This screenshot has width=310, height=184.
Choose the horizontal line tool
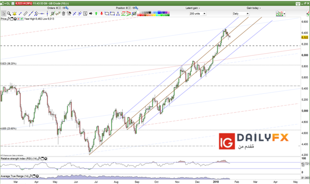(x=42, y=14)
